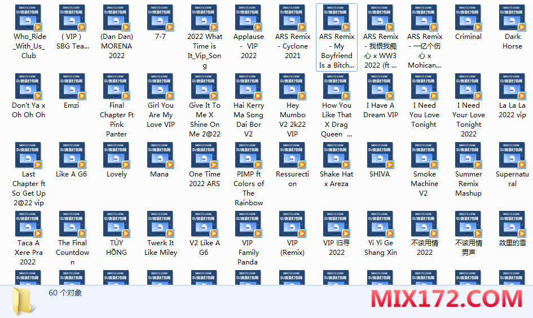Select the ARS Remix Mohican file icon
This screenshot has height=318, width=533.
(424, 17)
